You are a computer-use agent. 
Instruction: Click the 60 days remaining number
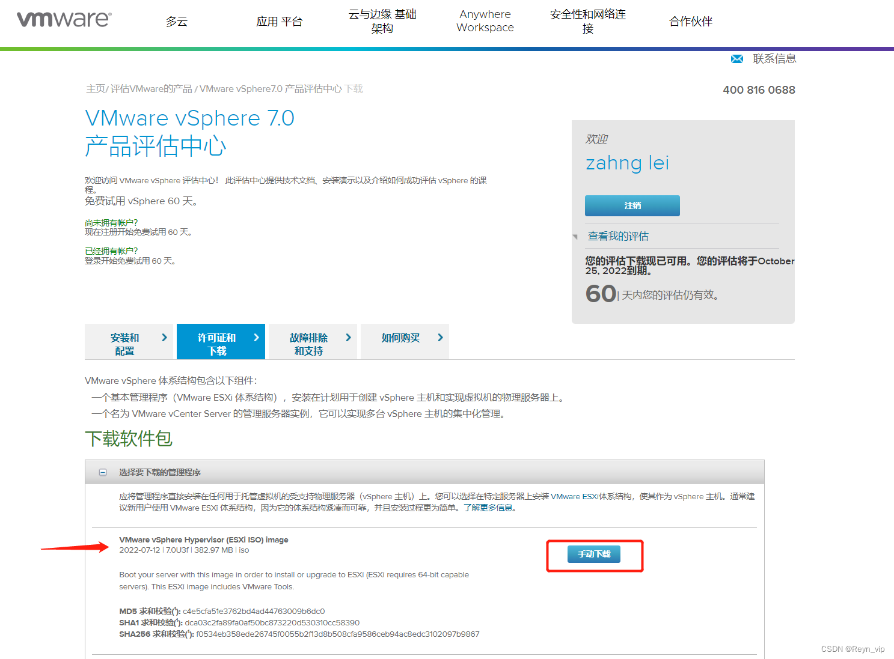601,294
